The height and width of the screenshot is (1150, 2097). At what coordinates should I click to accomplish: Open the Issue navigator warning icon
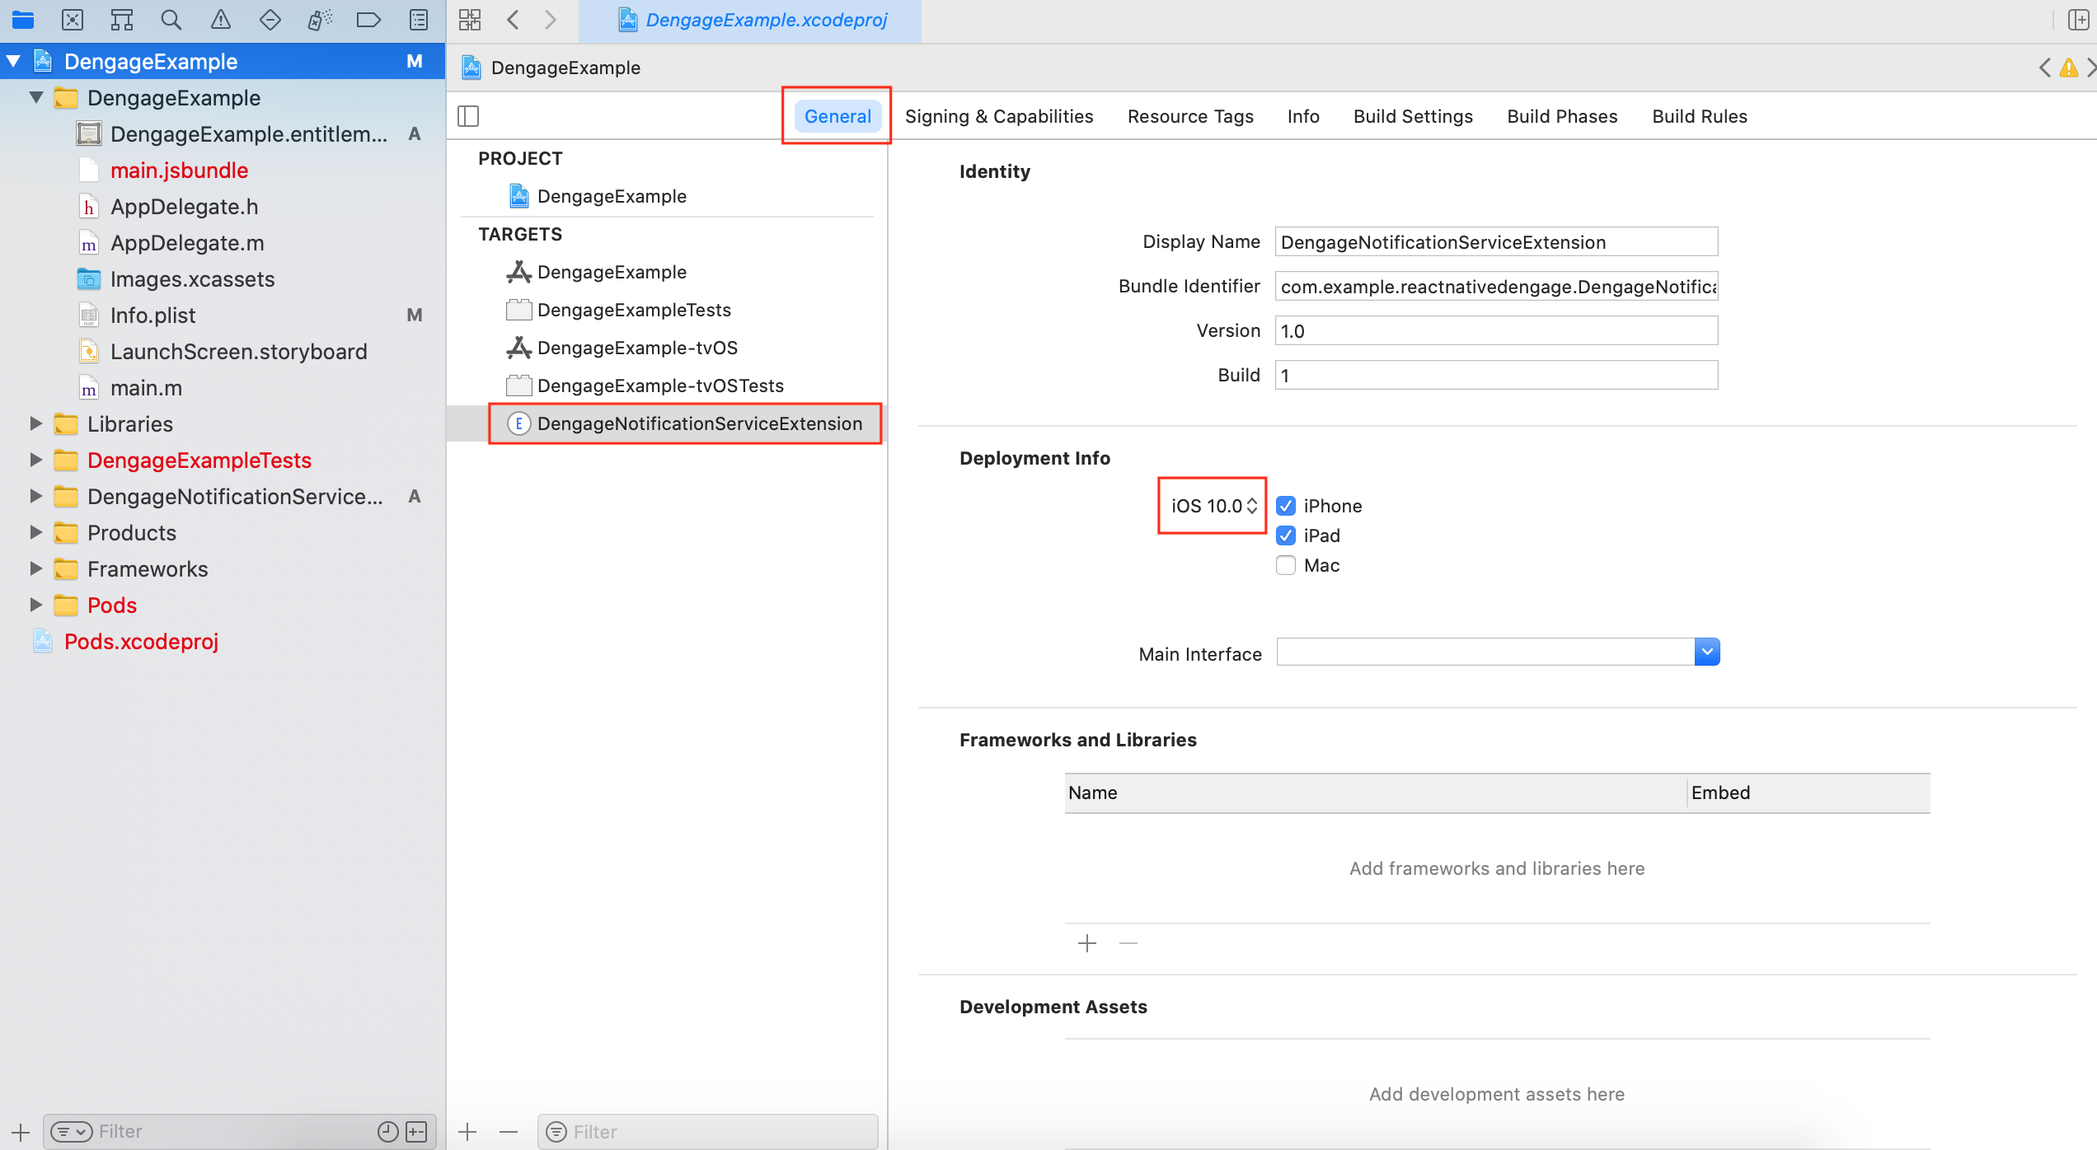221,20
